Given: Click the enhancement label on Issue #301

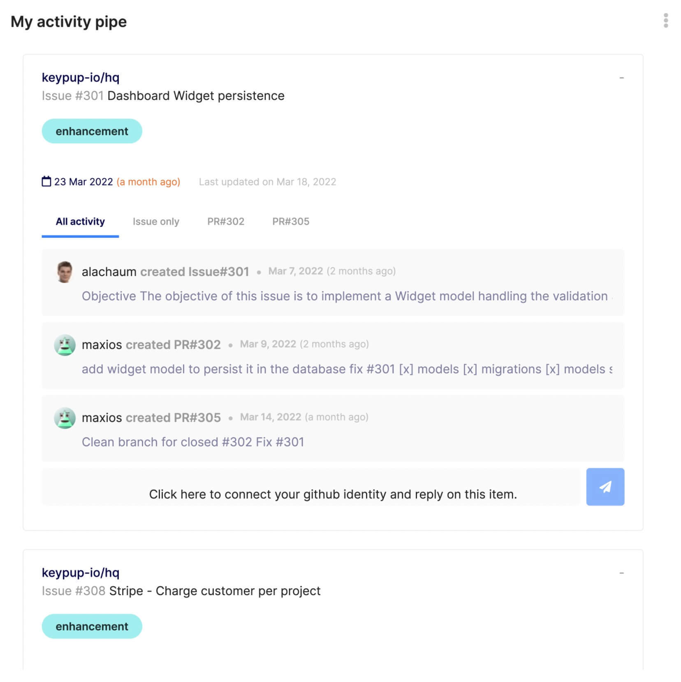Looking at the screenshot, I should tap(92, 131).
